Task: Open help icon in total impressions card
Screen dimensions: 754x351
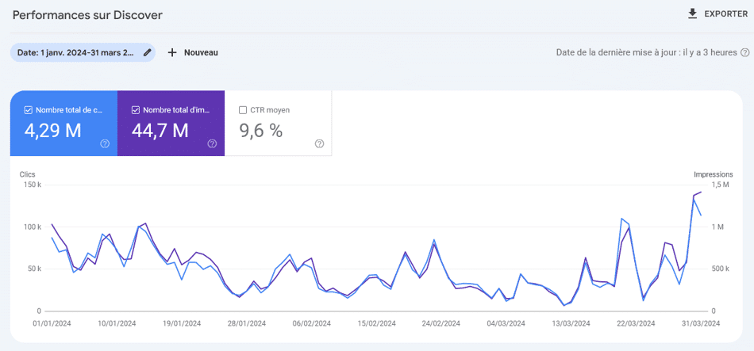Action: point(212,143)
